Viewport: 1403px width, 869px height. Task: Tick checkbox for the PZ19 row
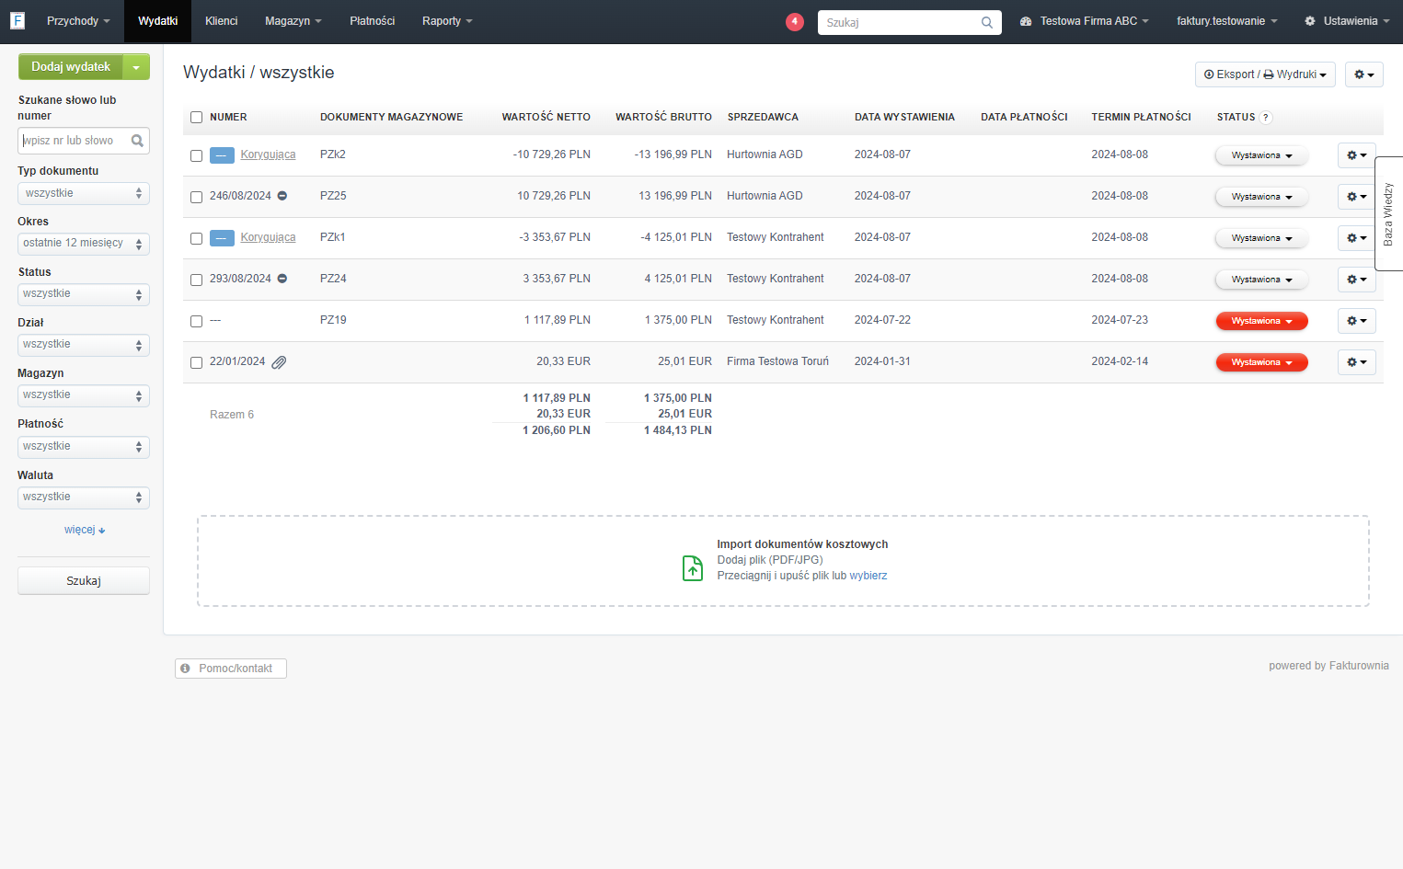(x=196, y=321)
